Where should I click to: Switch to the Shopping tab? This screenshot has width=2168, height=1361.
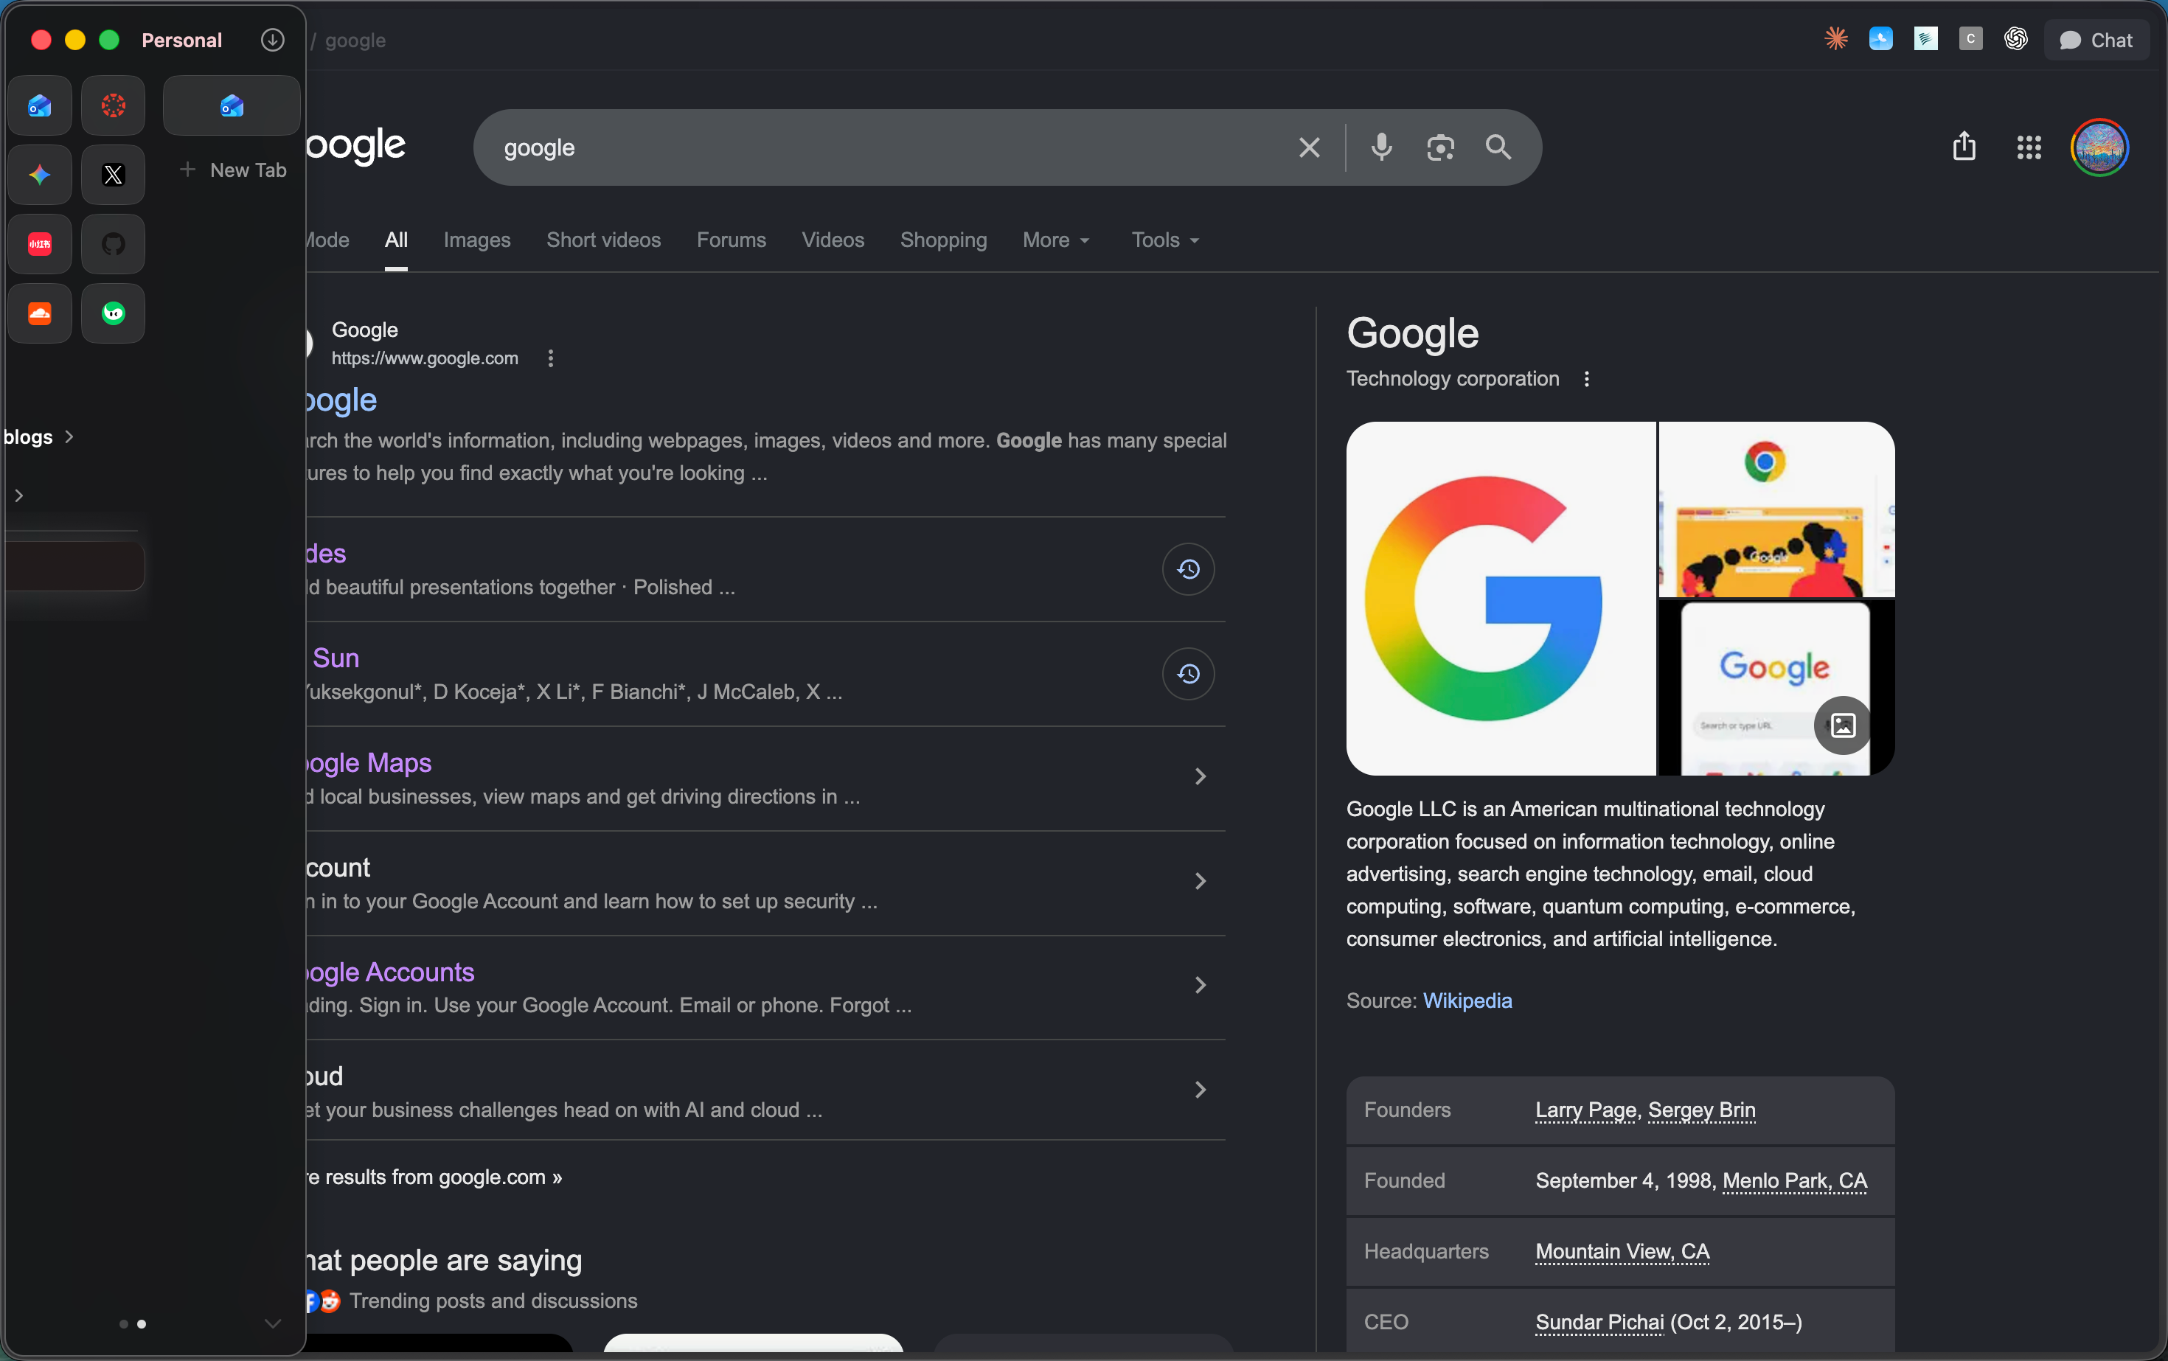944,240
